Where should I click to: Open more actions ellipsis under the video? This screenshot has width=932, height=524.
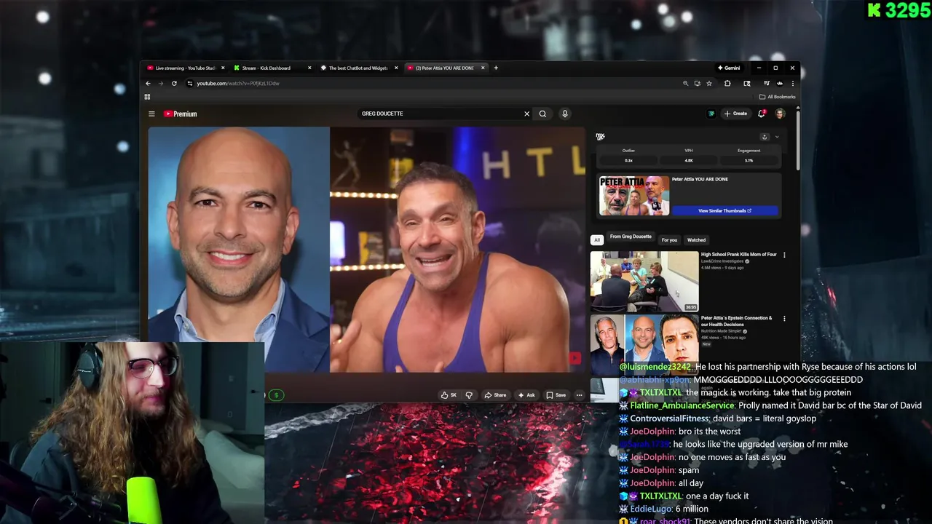coord(579,395)
